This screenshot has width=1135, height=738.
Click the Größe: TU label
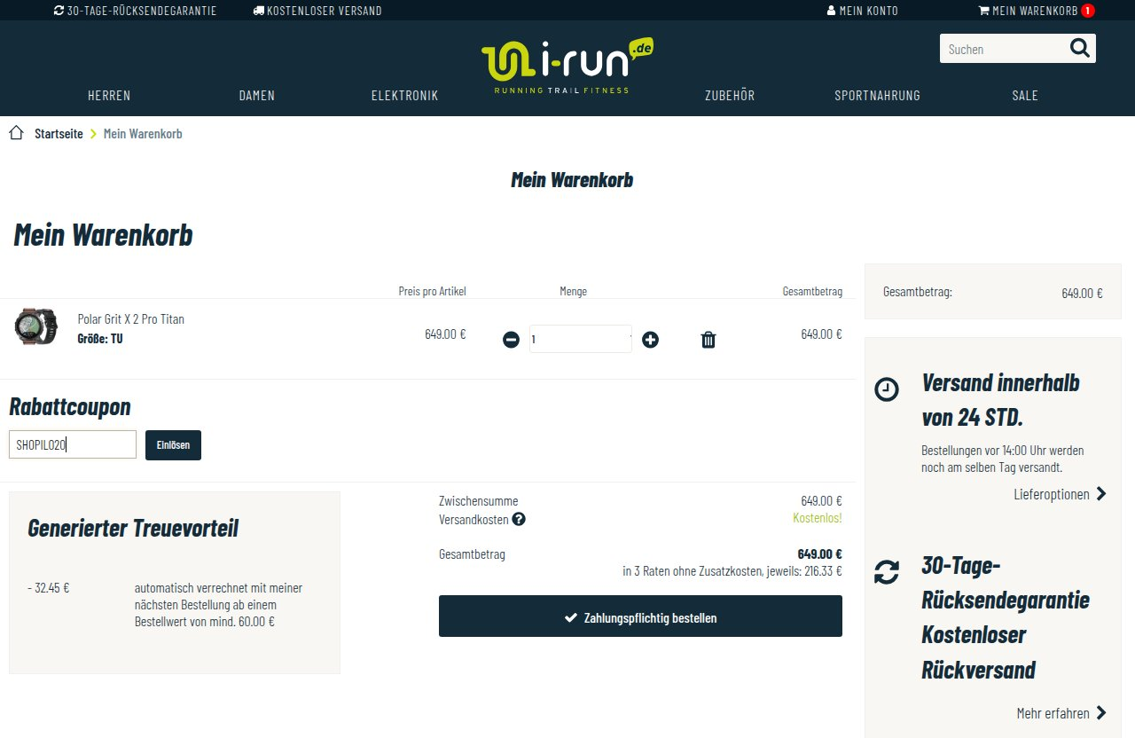pos(100,338)
